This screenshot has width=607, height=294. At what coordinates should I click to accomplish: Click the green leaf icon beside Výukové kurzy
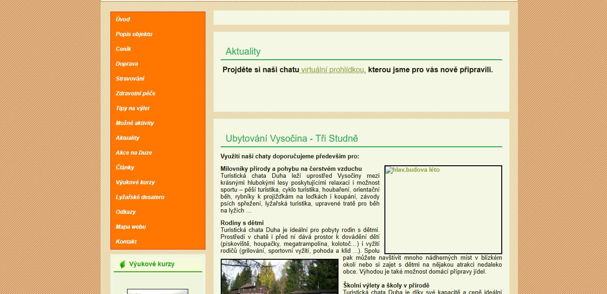[x=123, y=264]
